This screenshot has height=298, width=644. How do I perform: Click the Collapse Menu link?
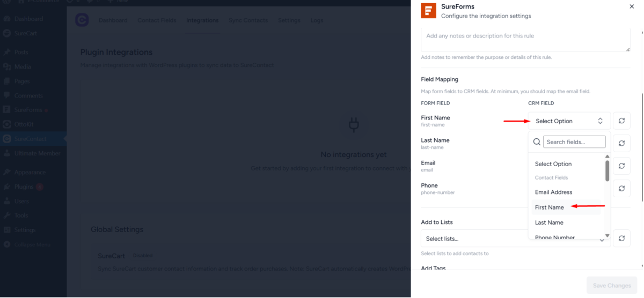coord(32,244)
